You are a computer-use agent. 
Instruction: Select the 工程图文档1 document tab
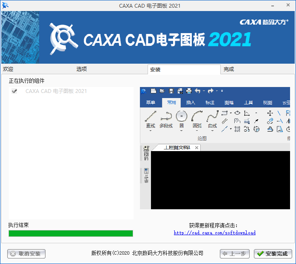click(x=177, y=147)
